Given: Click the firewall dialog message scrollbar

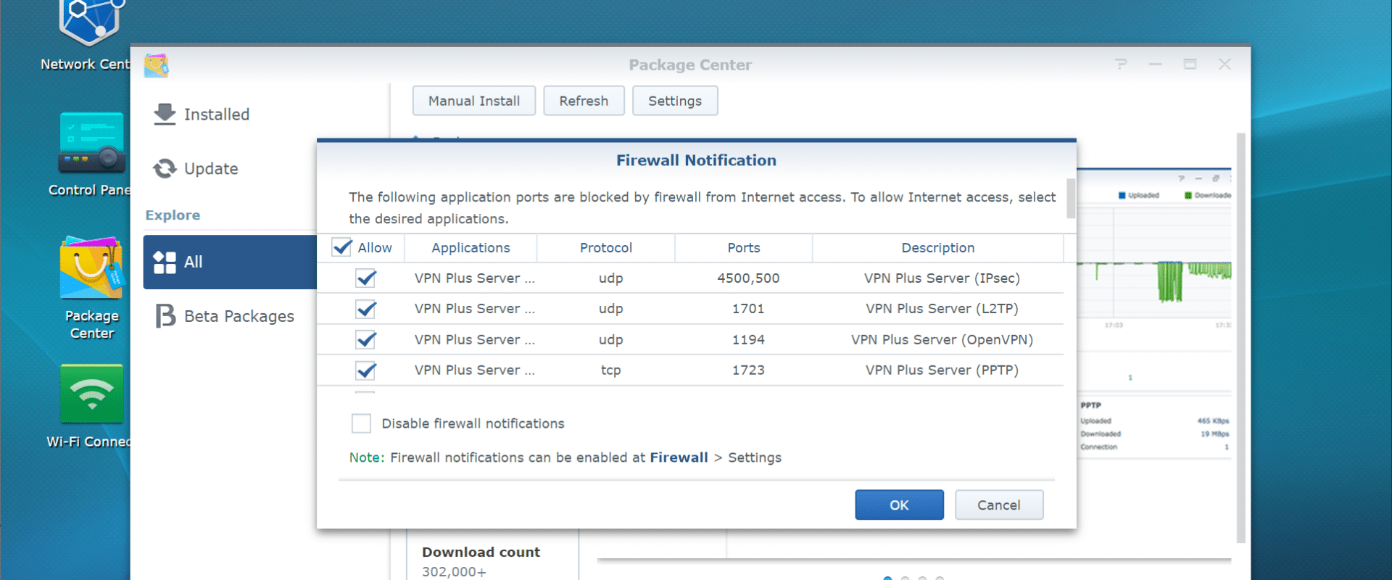Looking at the screenshot, I should pos(1070,198).
